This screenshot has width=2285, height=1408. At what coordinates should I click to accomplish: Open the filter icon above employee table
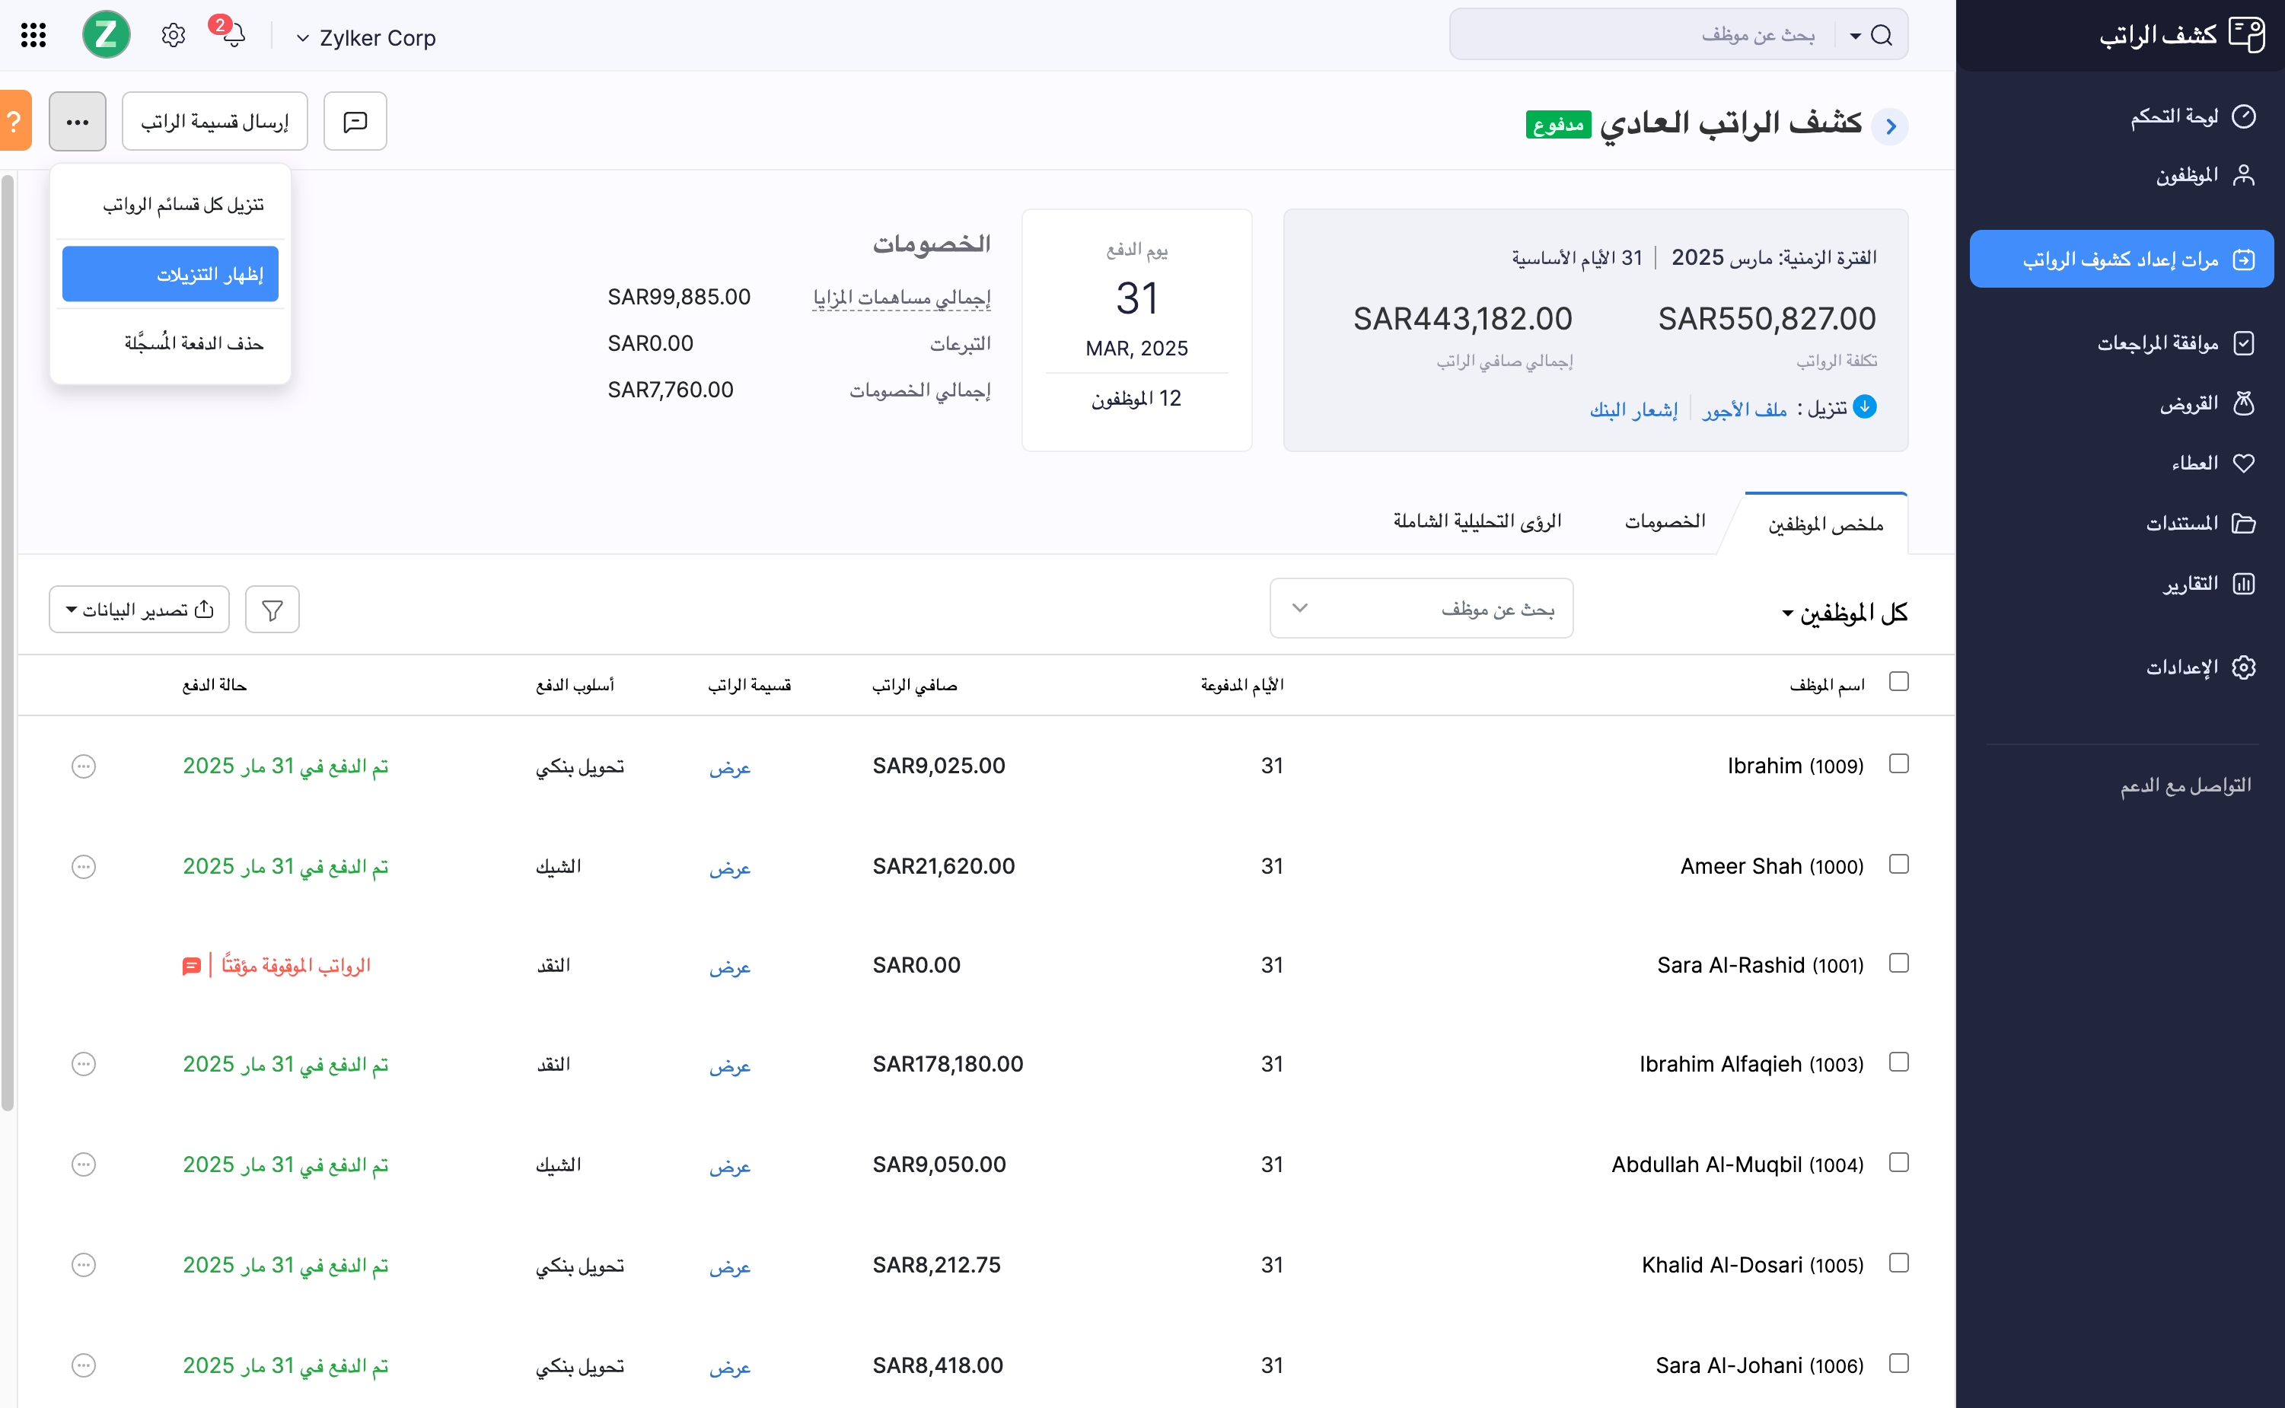coord(272,609)
